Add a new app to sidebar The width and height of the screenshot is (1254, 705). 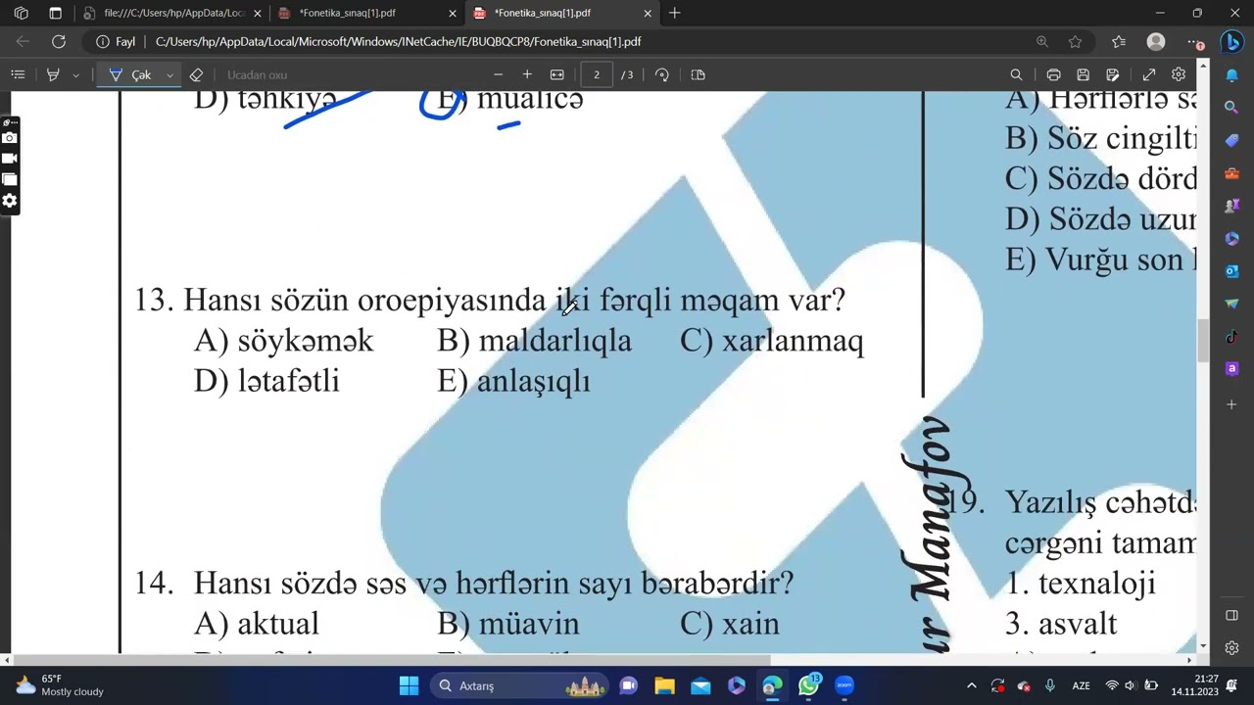[x=1231, y=403]
